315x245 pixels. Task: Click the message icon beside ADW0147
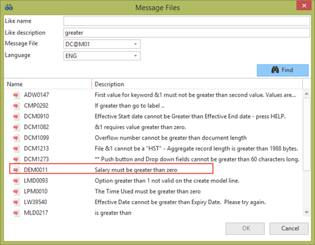(x=16, y=95)
